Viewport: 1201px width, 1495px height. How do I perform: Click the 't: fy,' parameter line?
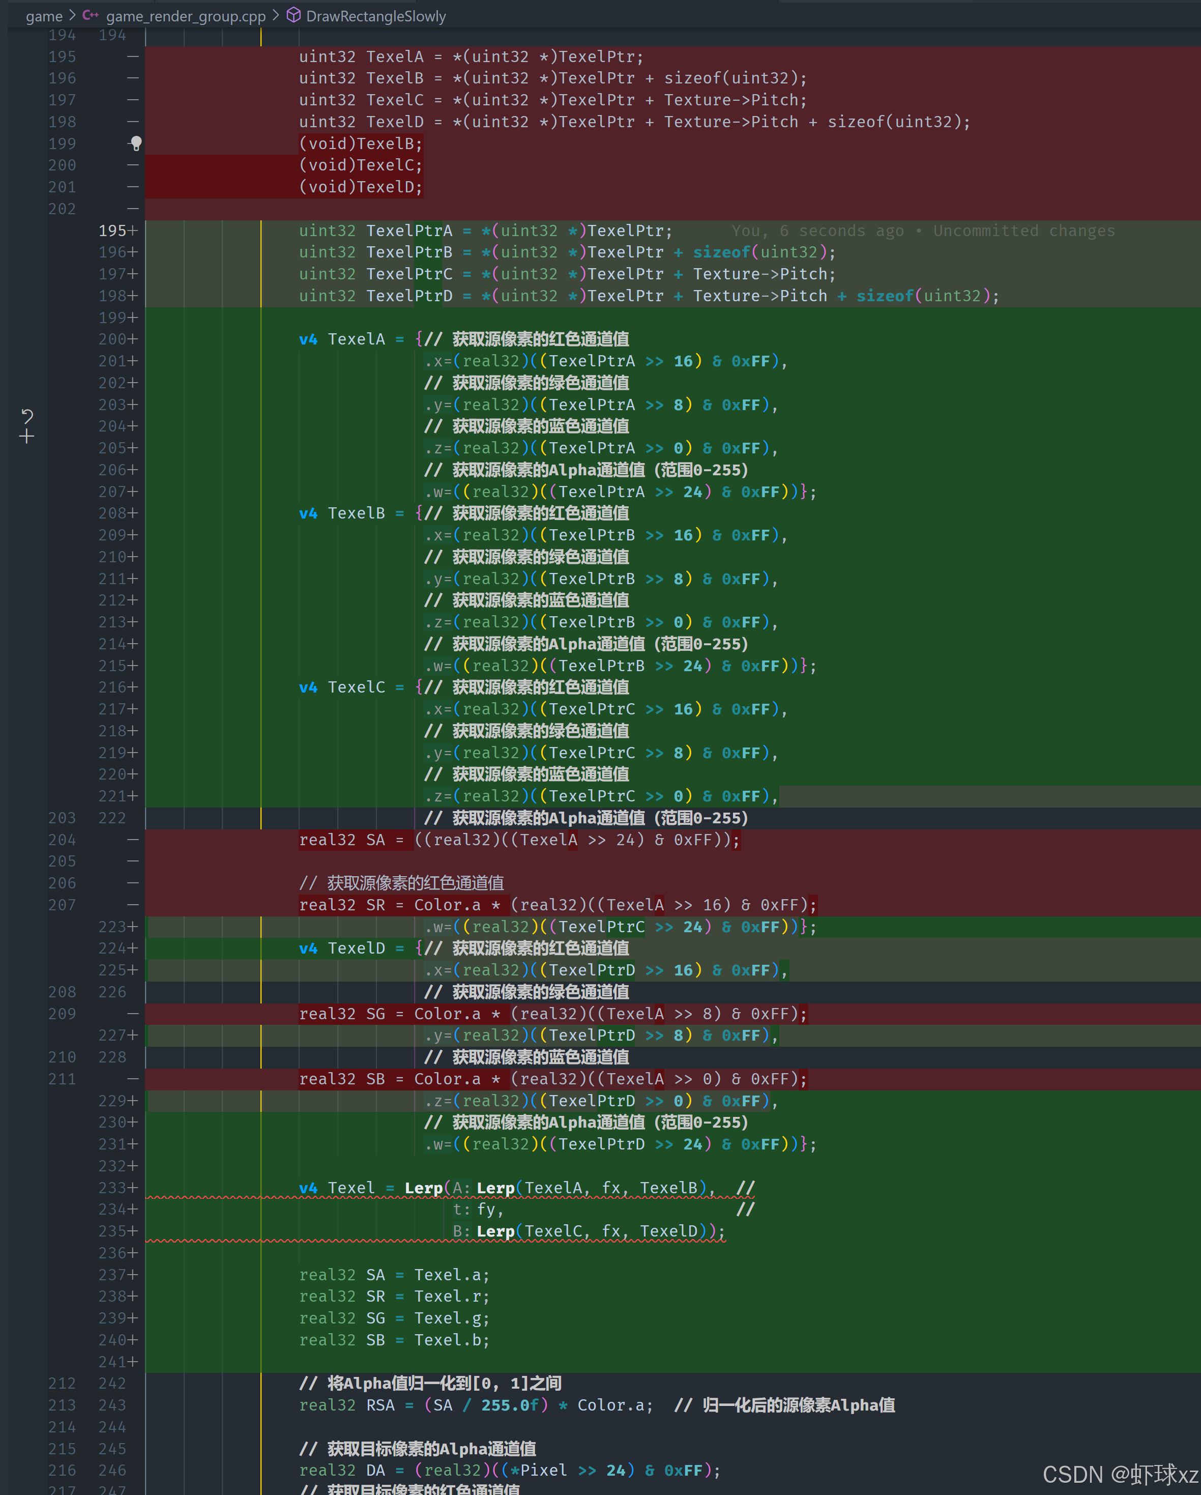[478, 1210]
